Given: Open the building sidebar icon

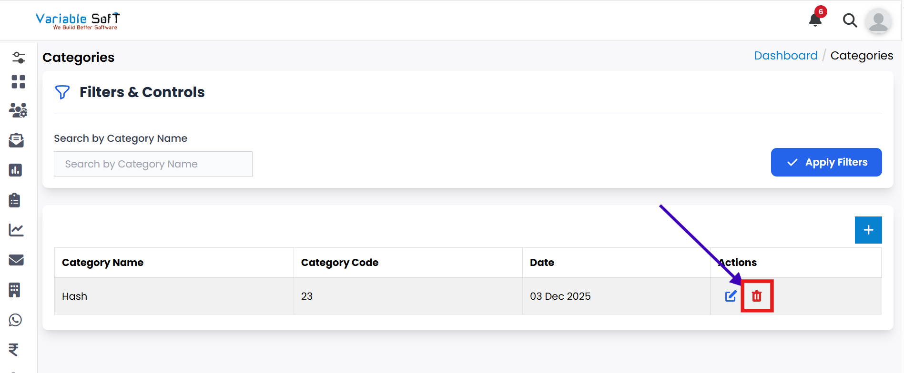Looking at the screenshot, I should pyautogui.click(x=15, y=290).
